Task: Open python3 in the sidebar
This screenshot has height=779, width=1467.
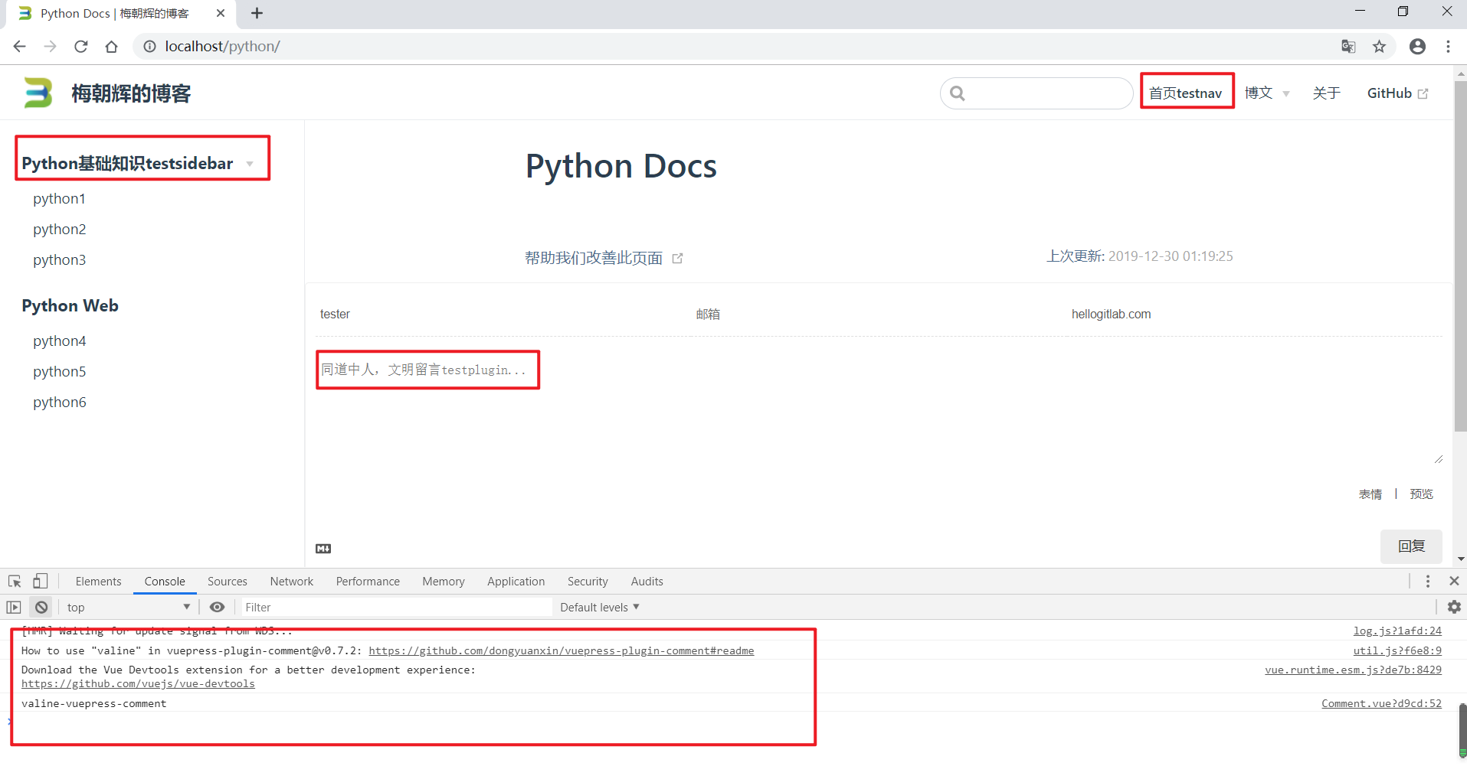Action: pos(60,260)
